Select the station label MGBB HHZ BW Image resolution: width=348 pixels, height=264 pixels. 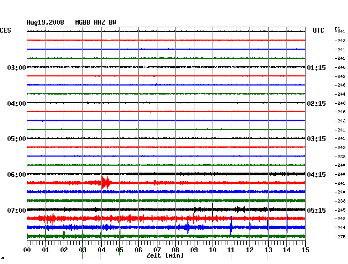point(96,22)
